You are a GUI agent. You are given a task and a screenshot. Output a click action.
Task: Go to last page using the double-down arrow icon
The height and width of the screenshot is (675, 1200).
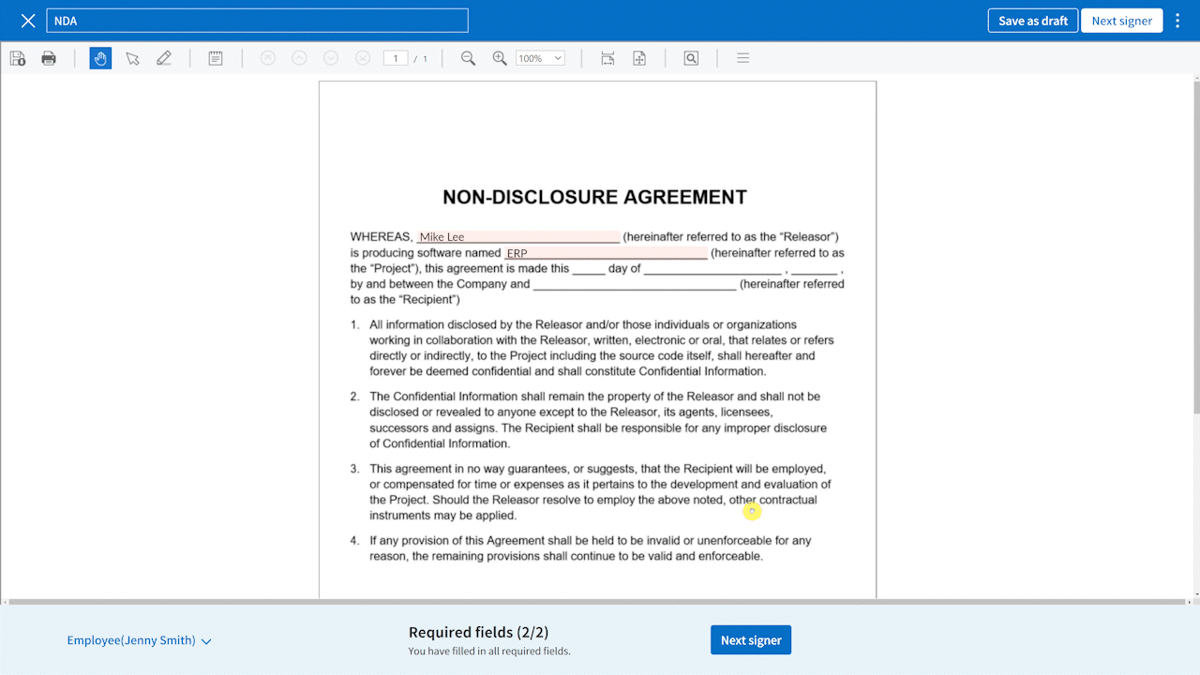[x=363, y=58]
